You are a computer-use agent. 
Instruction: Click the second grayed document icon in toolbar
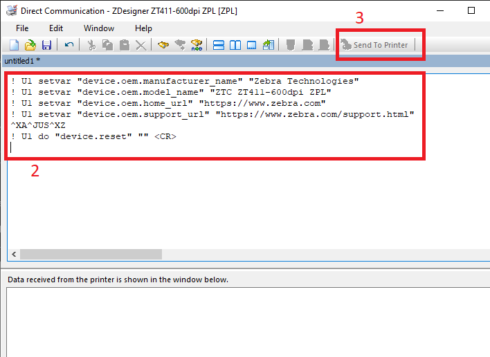(307, 45)
